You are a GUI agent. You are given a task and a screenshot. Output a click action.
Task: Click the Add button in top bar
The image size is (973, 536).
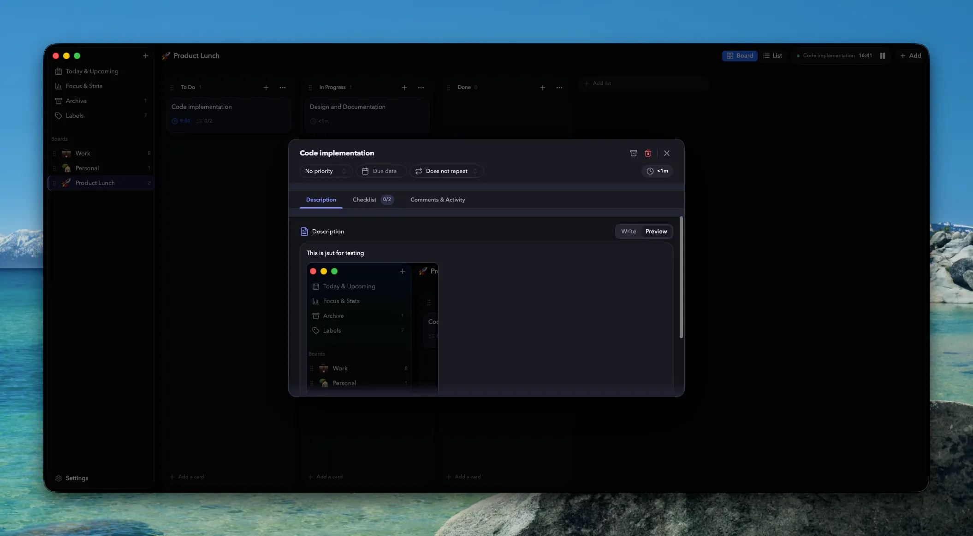click(910, 56)
